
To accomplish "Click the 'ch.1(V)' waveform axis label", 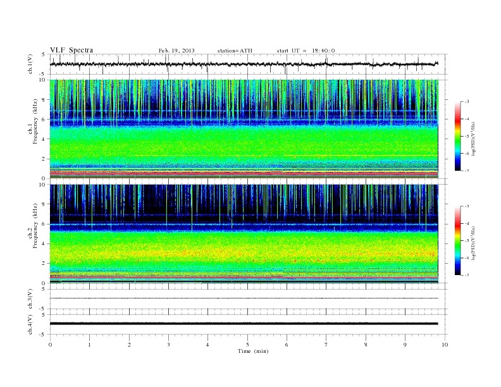I will click(30, 64).
